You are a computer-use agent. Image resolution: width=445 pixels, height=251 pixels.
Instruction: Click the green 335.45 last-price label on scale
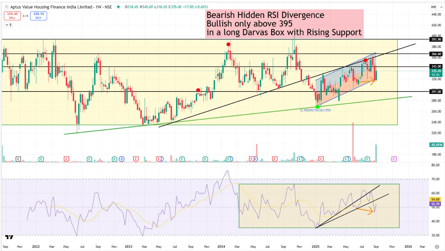[437, 72]
